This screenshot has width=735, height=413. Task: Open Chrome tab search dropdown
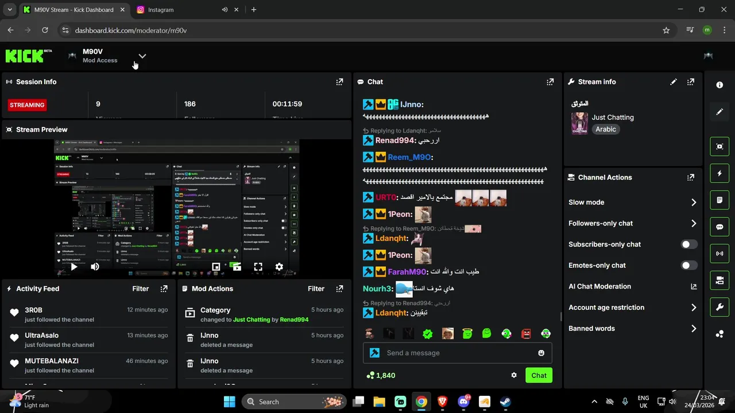pos(9,10)
